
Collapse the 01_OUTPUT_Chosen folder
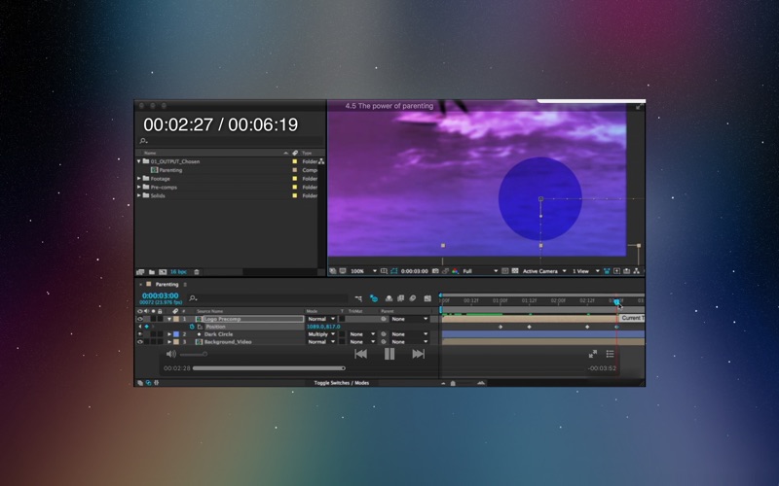138,161
